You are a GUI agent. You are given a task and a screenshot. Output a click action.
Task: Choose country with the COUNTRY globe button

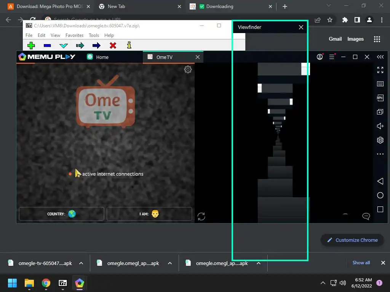click(61, 214)
